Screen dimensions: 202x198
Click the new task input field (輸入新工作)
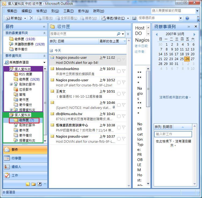coord(173,134)
